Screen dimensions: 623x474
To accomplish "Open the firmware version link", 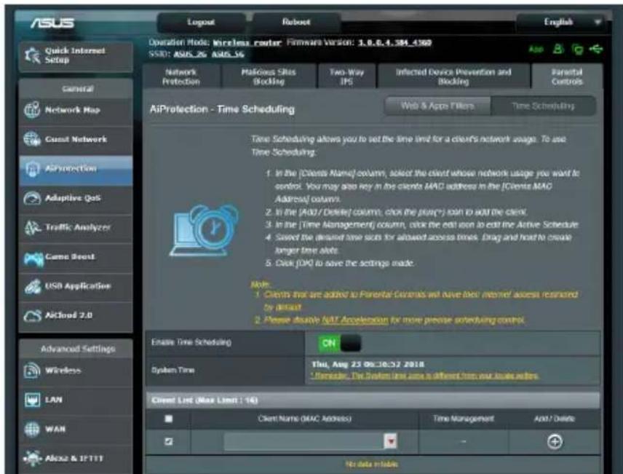I will (x=395, y=42).
